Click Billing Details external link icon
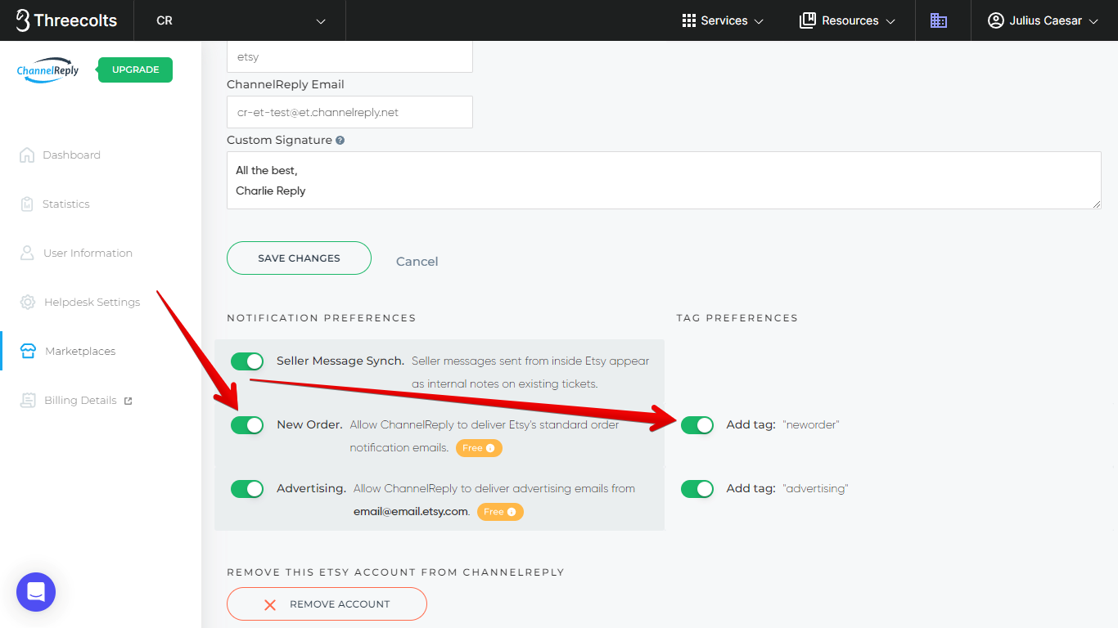 coord(128,401)
